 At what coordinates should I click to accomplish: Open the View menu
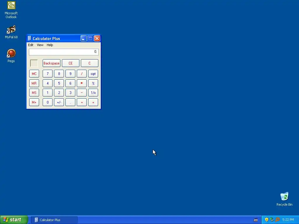pos(40,45)
